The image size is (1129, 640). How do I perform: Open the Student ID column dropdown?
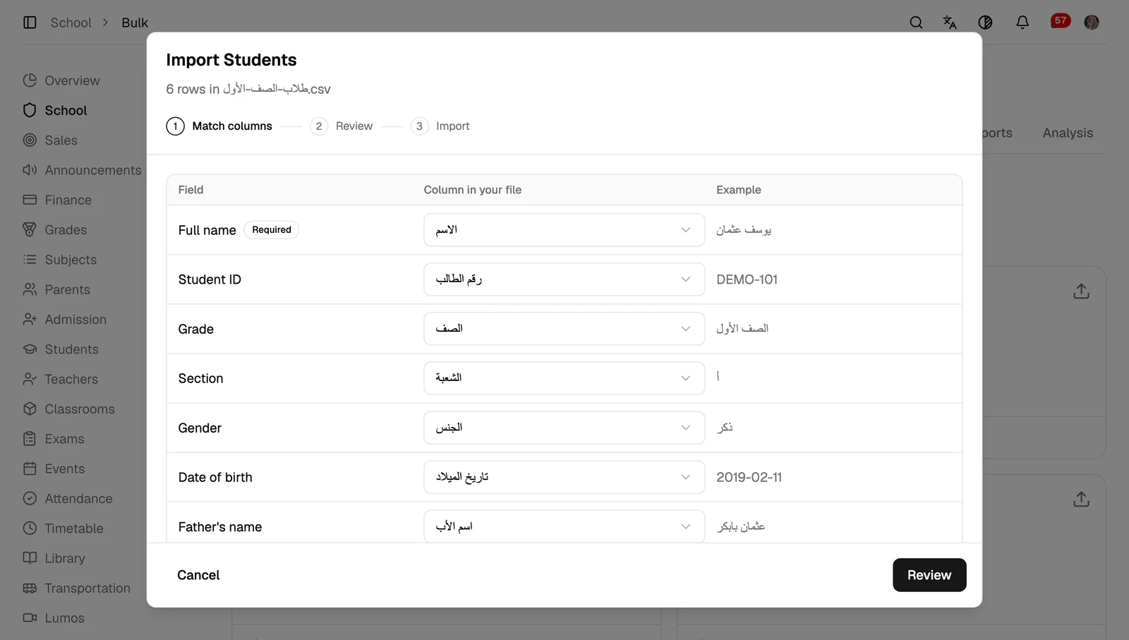coord(564,279)
